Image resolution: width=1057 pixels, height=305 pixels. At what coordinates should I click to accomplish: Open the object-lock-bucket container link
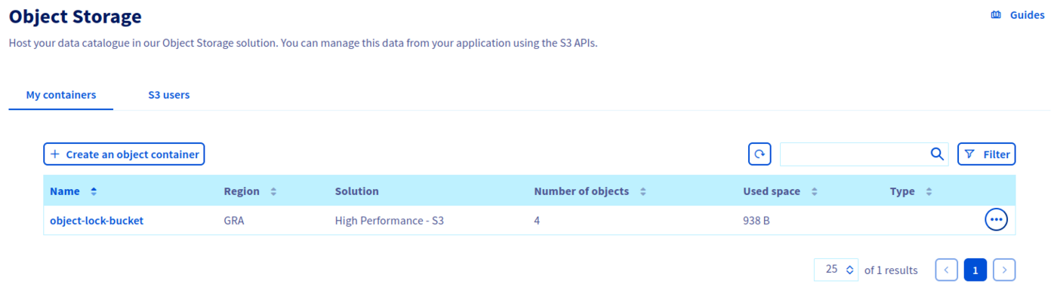[97, 221]
